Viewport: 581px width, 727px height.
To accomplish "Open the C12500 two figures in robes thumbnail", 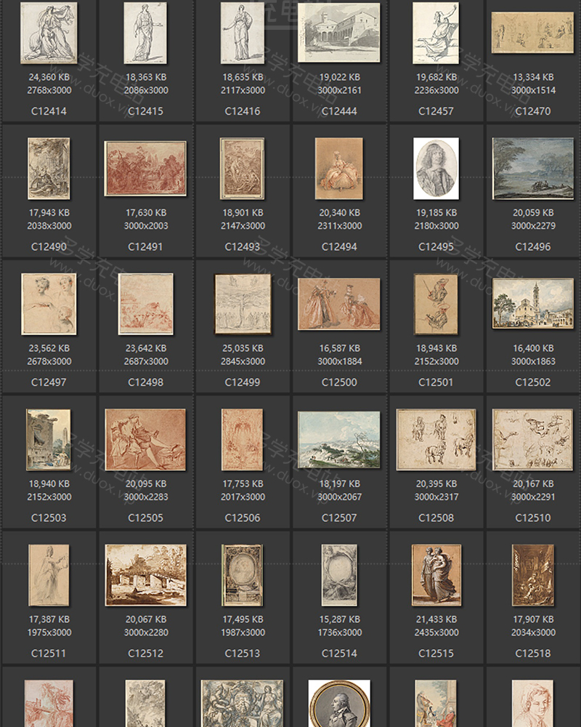I will point(339,304).
